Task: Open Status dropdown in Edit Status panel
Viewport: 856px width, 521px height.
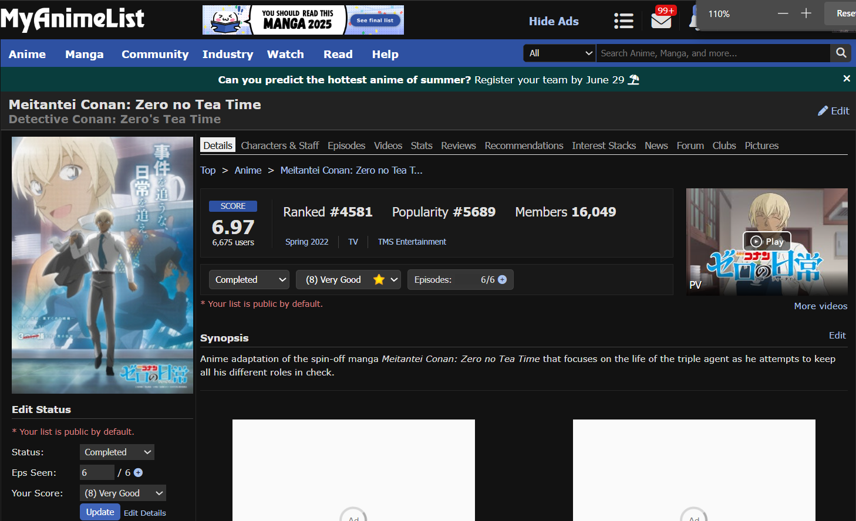Action: pos(117,452)
